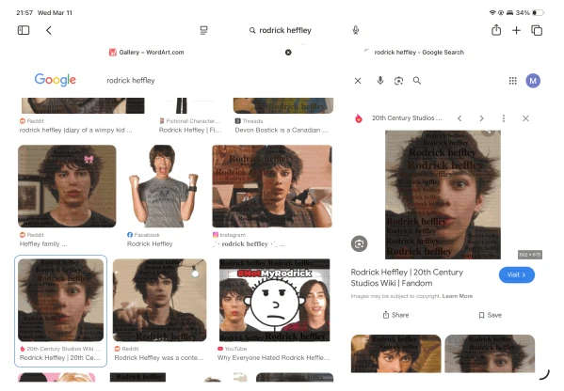Open Devon Bostick is a Canadian... result
This screenshot has height=391, width=564.
(x=282, y=130)
